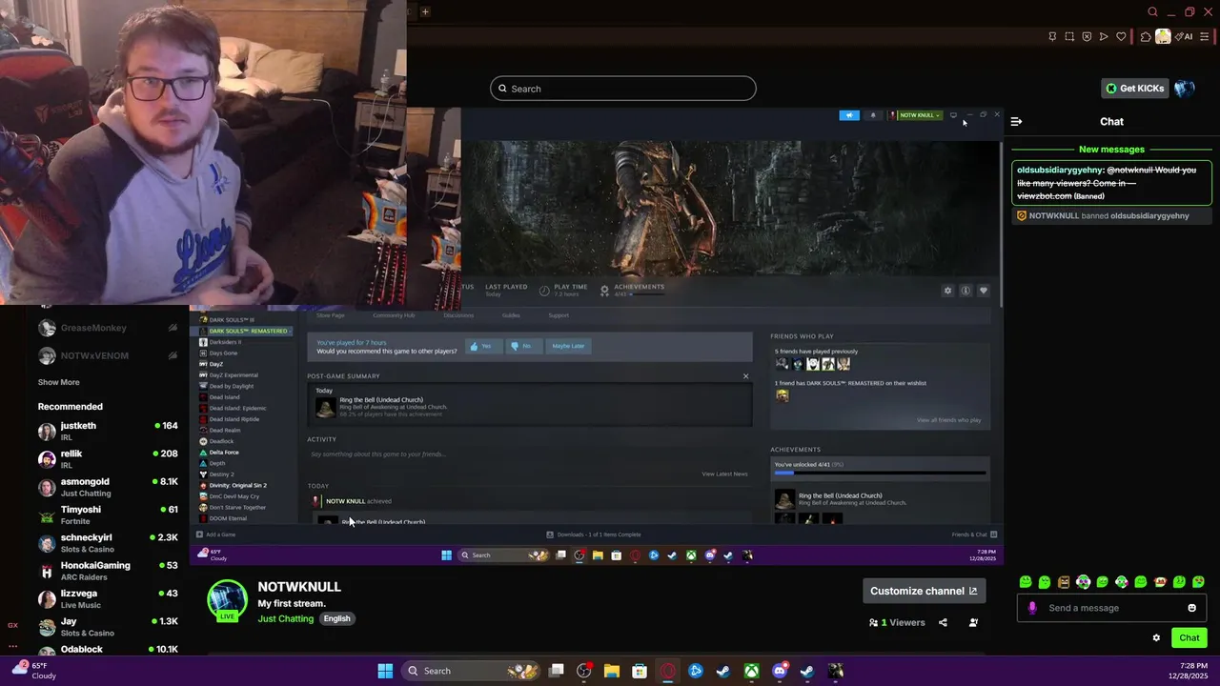Open the AI assistant icon in the browser toolbar
Image resolution: width=1220 pixels, height=686 pixels.
pos(1184,36)
